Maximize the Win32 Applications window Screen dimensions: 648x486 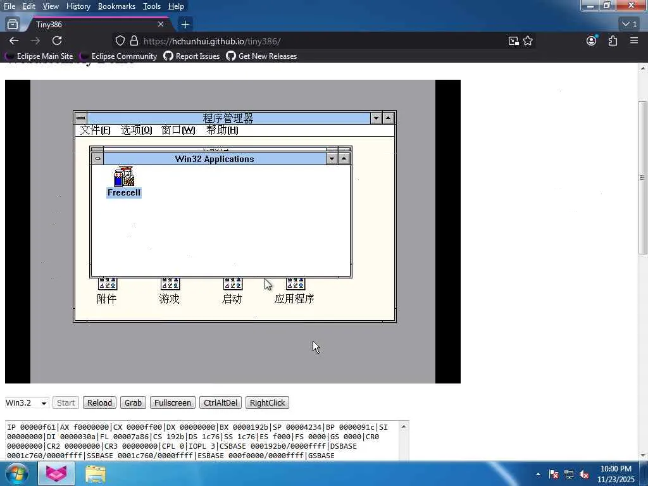coord(344,159)
